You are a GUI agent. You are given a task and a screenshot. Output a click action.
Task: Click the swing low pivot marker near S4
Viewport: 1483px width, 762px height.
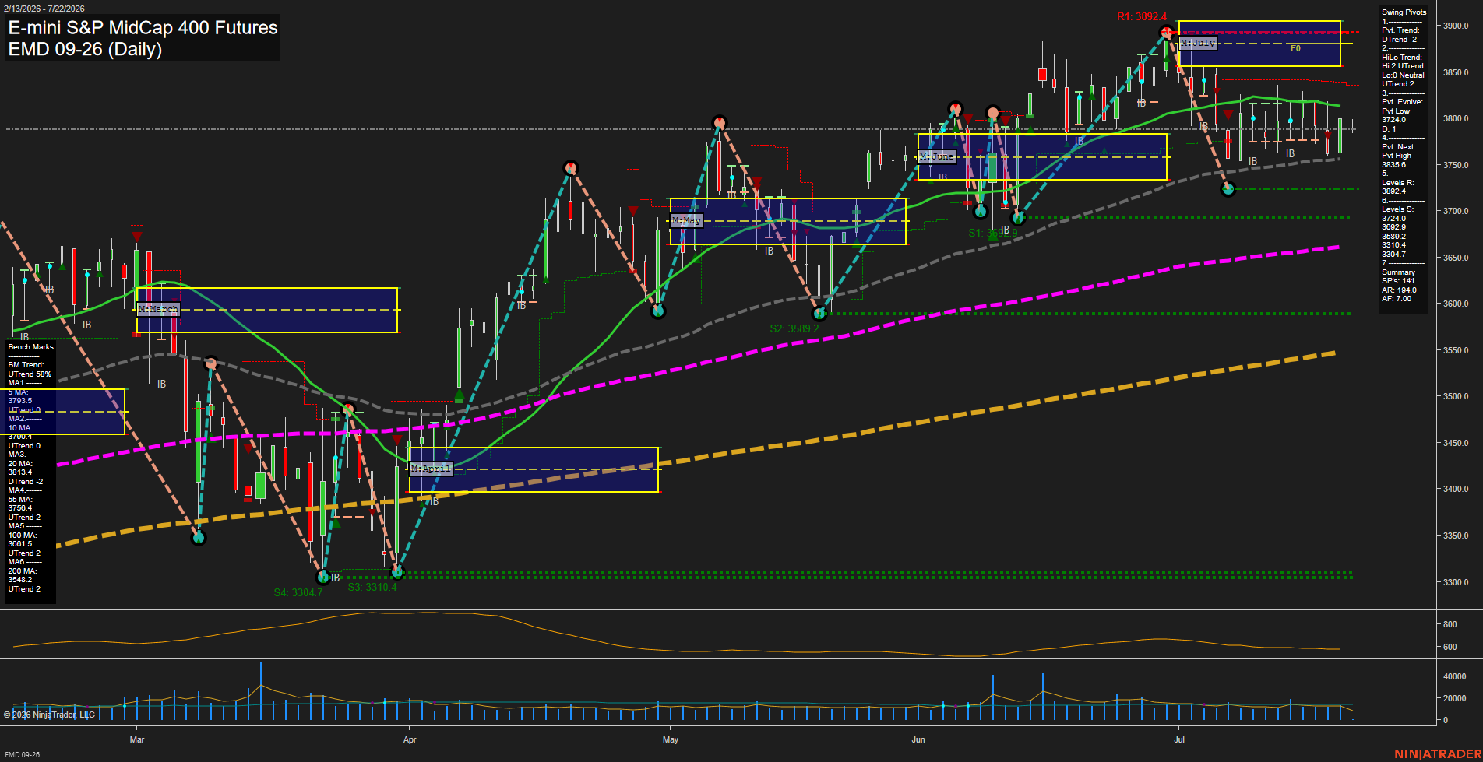323,578
